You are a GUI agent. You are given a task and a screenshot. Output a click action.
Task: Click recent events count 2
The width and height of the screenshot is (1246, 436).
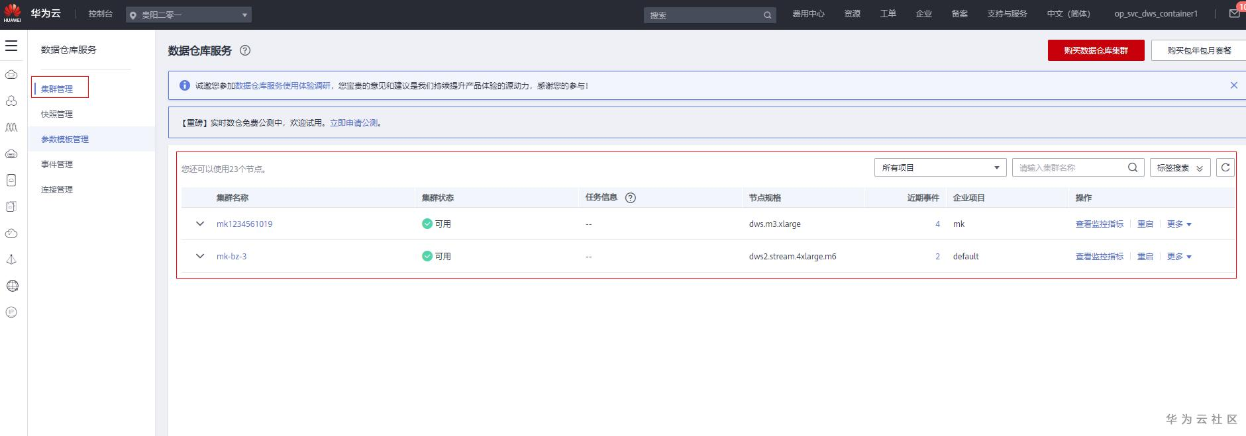click(x=937, y=257)
